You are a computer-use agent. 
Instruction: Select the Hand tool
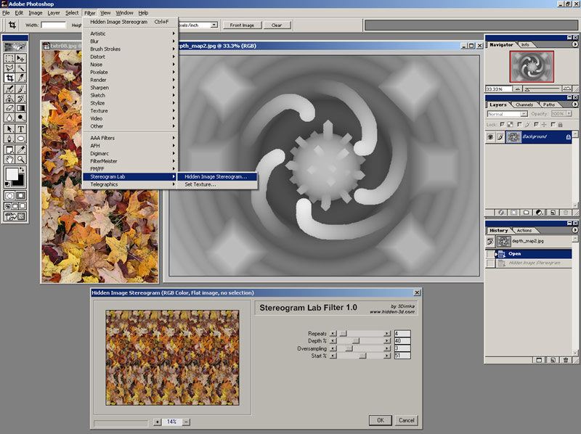[9, 159]
